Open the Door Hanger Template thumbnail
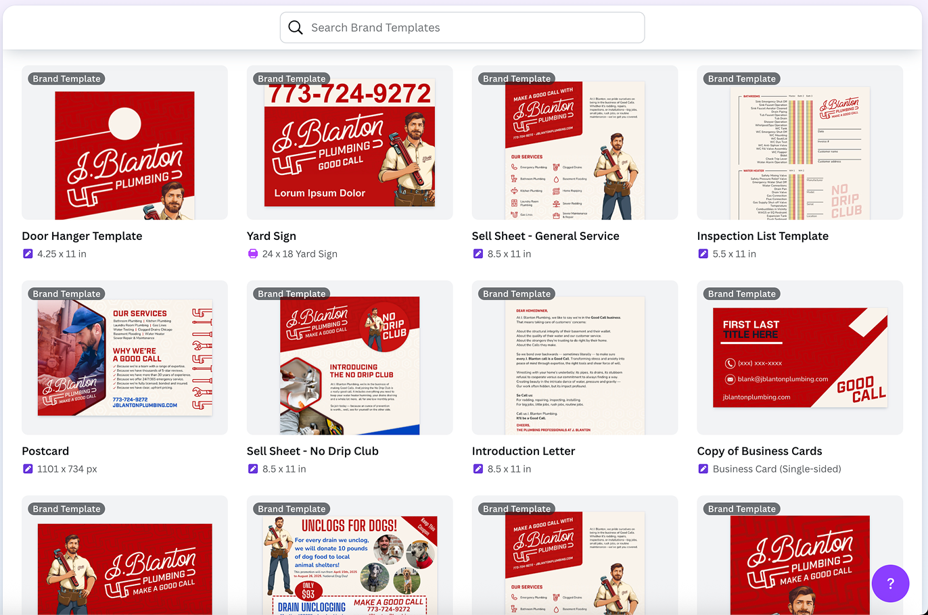This screenshot has width=928, height=615. [x=124, y=154]
